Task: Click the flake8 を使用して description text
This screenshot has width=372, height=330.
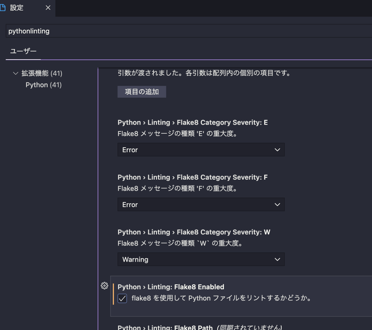Action: point(222,298)
